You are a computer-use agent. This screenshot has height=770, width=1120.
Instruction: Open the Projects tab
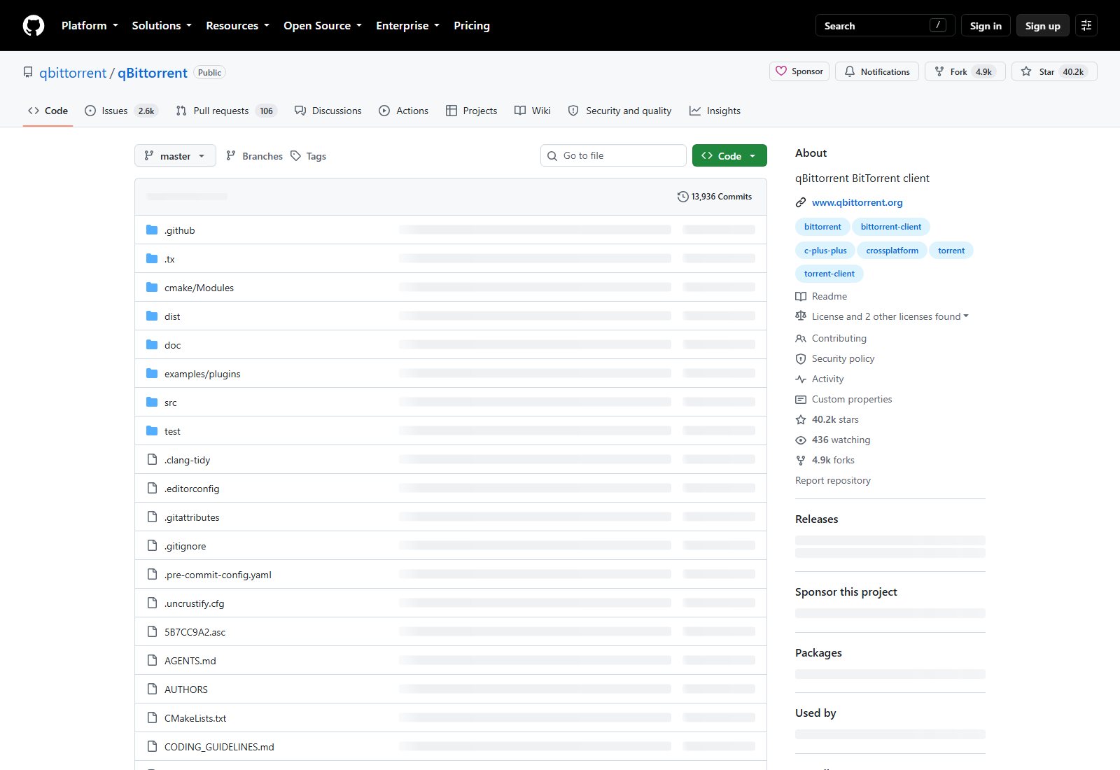(472, 111)
